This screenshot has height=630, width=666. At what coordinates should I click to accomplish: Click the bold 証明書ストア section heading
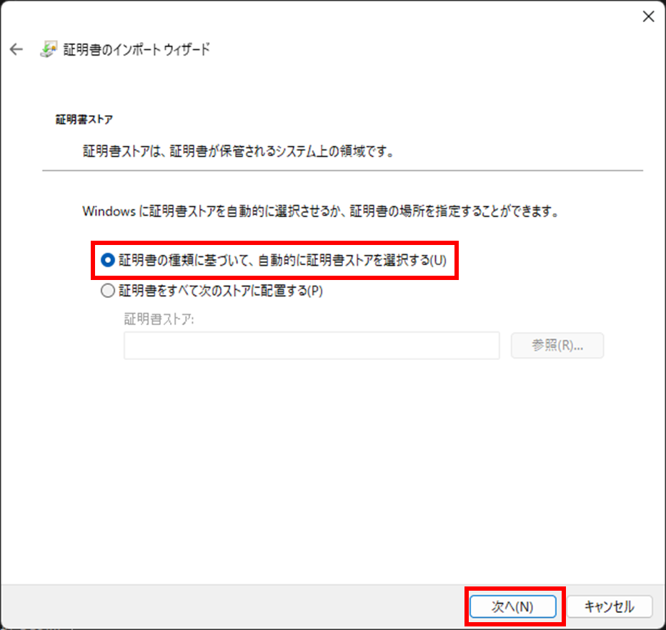click(84, 119)
